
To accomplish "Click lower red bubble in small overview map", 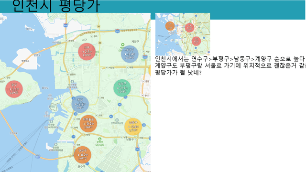I will click(x=196, y=41).
